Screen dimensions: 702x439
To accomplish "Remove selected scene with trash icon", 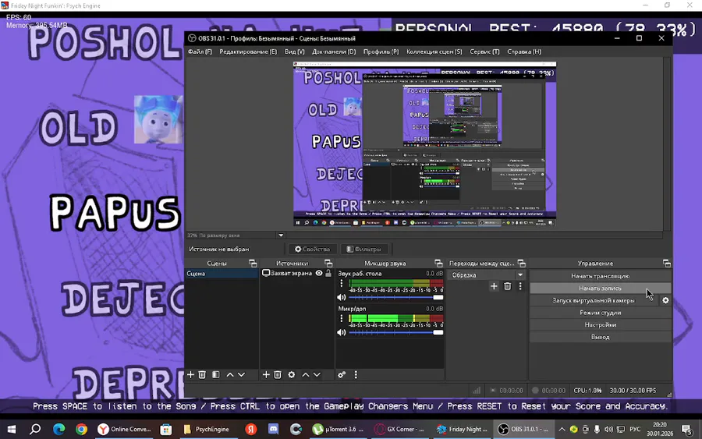I will click(202, 374).
